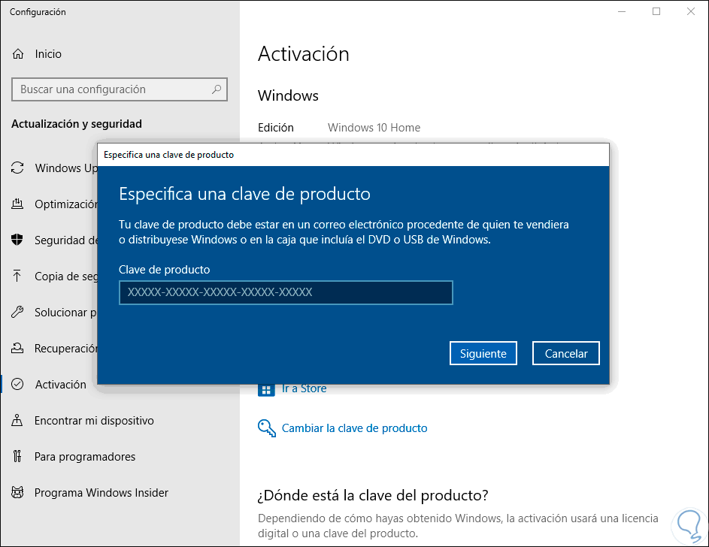
Task: Click the Solucionar problemas wrench icon
Action: 17,313
